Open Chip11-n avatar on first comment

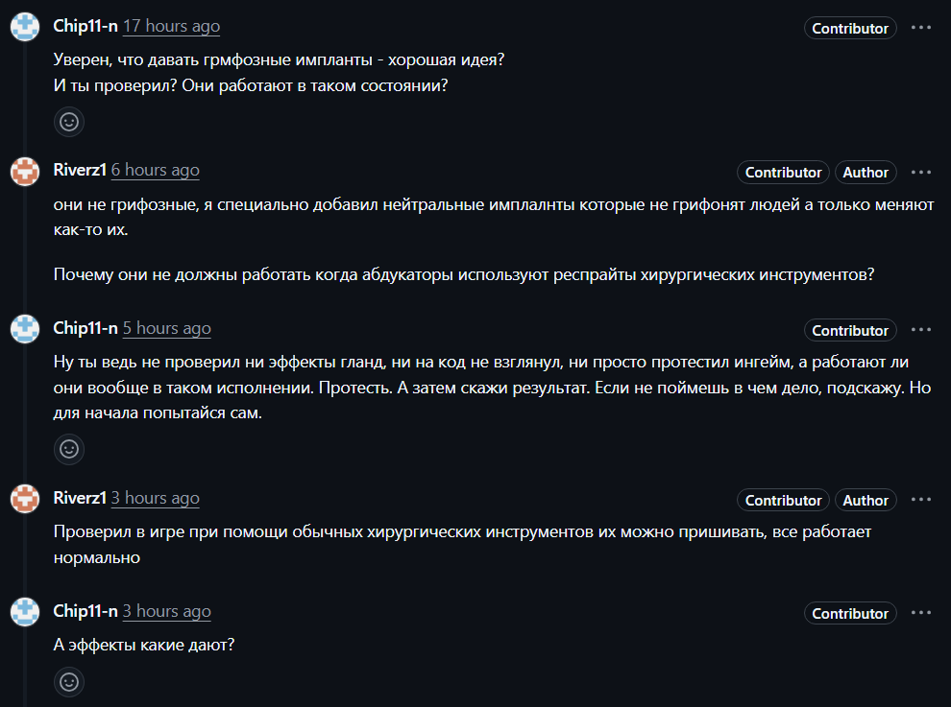pyautogui.click(x=25, y=27)
